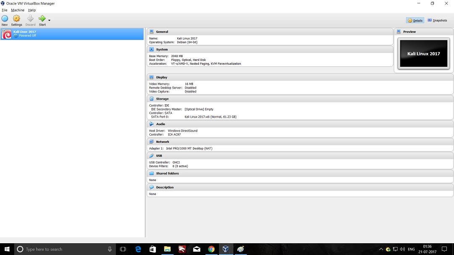The width and height of the screenshot is (454, 255).
Task: Open Settings gear icon in toolbar
Action: (x=16, y=18)
